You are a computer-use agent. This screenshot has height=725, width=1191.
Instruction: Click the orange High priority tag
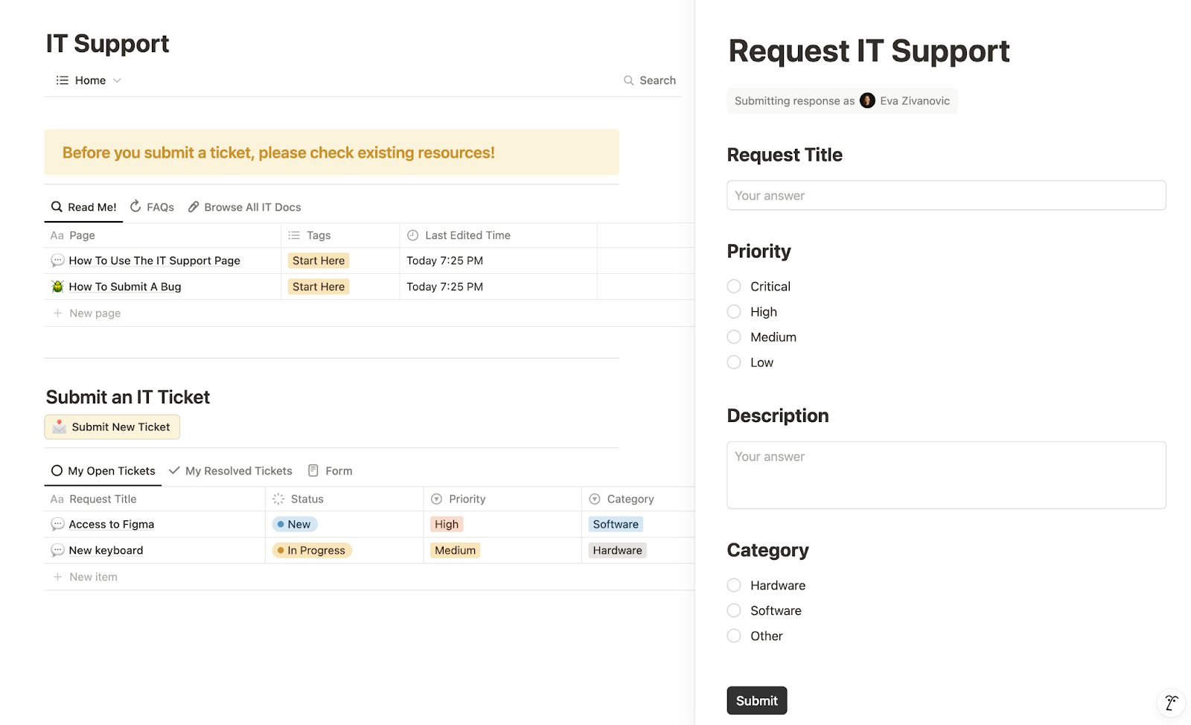(x=447, y=524)
